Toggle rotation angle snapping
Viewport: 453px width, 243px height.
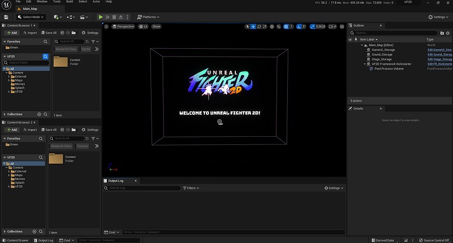tap(299, 26)
